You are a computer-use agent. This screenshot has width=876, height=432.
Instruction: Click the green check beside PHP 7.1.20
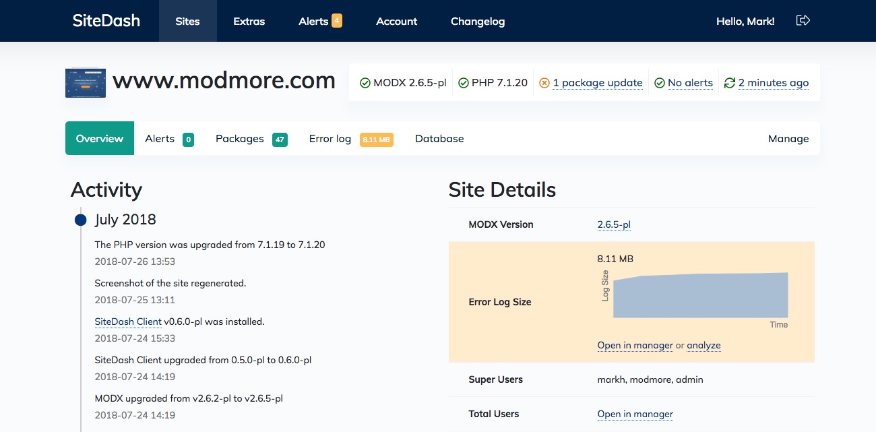coord(463,82)
